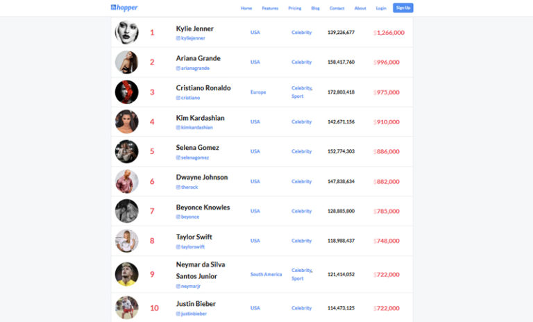Click the Instagram icon beside taylorswift handle
Screen dimensions: 533x322
[x=178, y=247]
